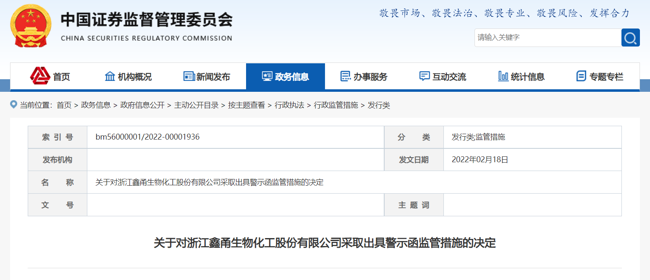Click index number bm56000001/2022-00001936
Screen dimensions: 650x280
pos(147,137)
